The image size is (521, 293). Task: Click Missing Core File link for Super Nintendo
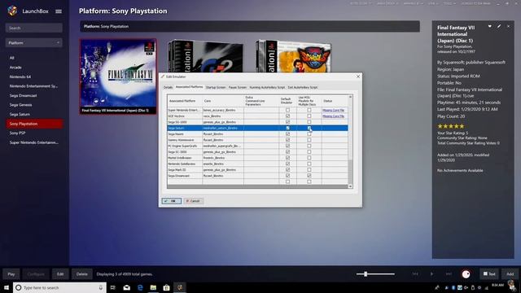pos(333,110)
